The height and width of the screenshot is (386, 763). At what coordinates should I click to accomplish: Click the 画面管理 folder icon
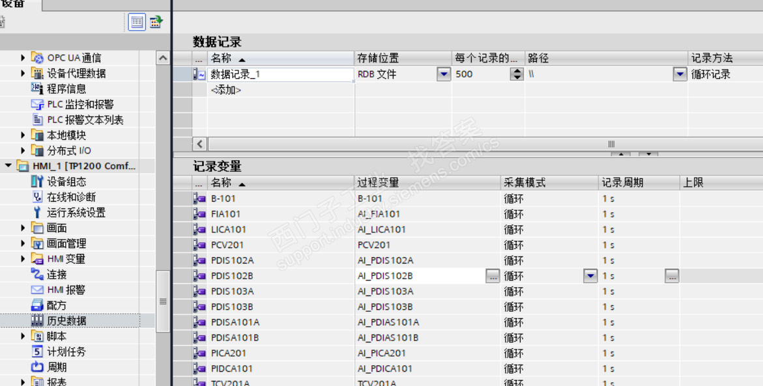(x=38, y=243)
